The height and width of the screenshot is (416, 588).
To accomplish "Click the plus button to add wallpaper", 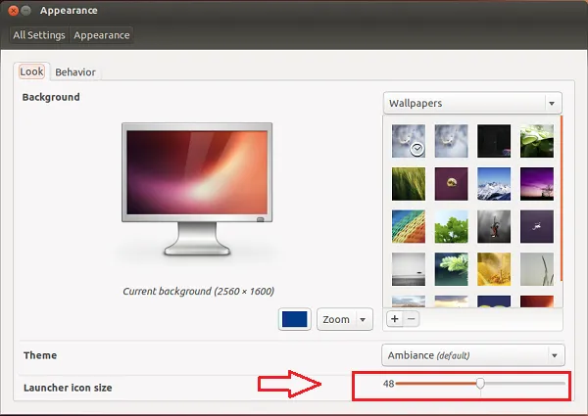I will coord(395,319).
